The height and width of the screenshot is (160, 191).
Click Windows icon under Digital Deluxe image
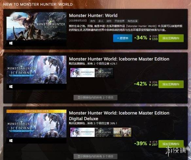point(11,141)
